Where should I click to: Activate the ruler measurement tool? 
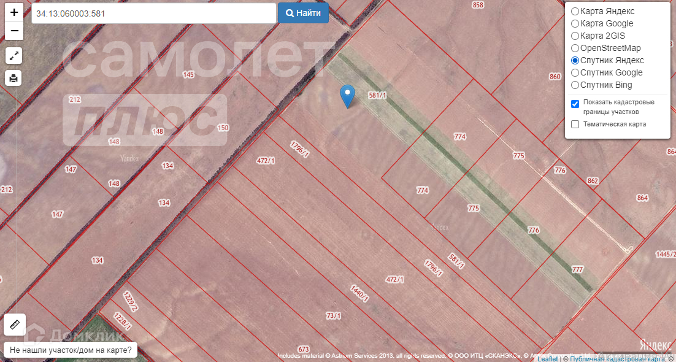click(x=15, y=325)
